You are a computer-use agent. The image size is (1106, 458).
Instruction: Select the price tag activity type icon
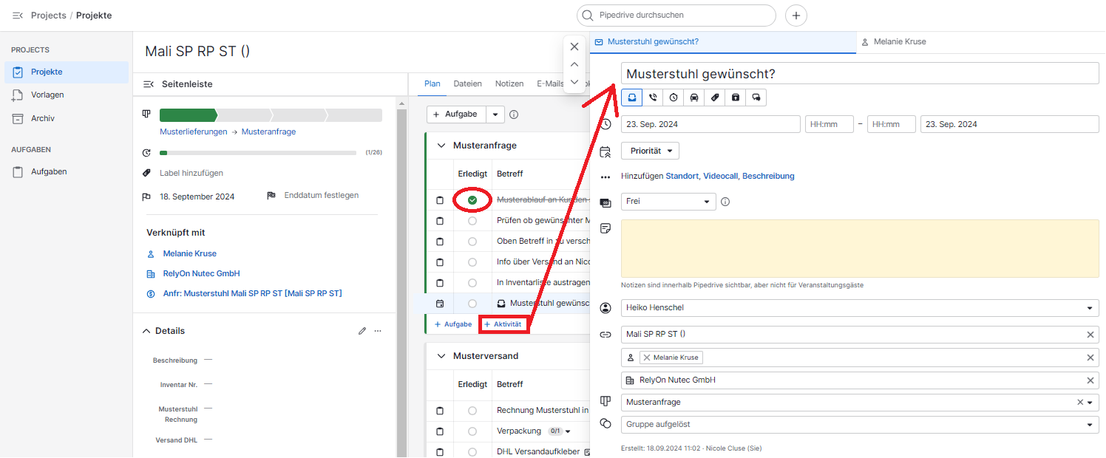coord(715,98)
